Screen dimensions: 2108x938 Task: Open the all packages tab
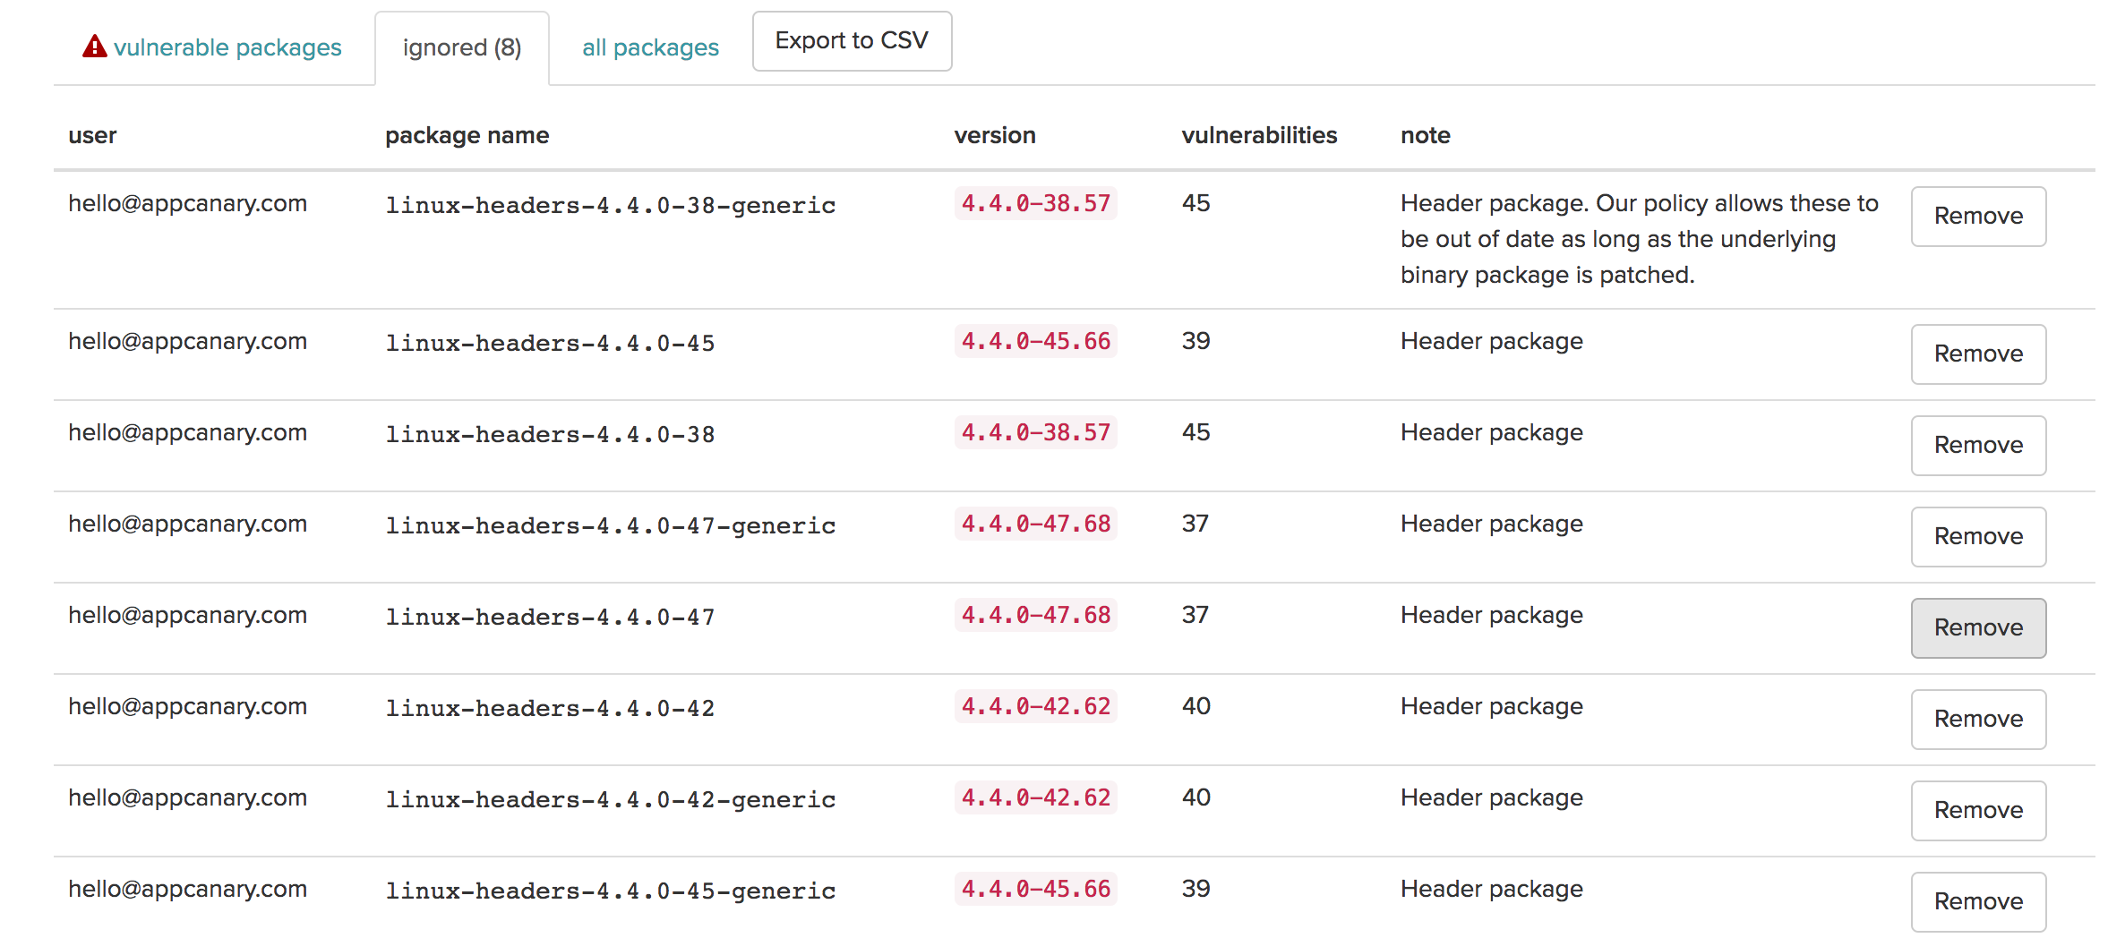[650, 47]
